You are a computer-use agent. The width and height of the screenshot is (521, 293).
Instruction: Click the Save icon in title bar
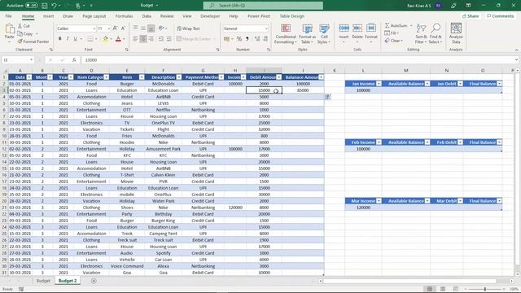(x=44, y=6)
